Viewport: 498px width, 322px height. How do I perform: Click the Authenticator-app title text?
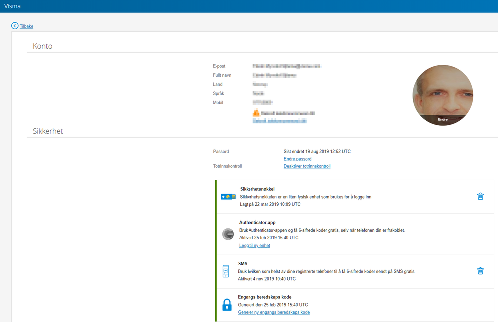(x=257, y=223)
